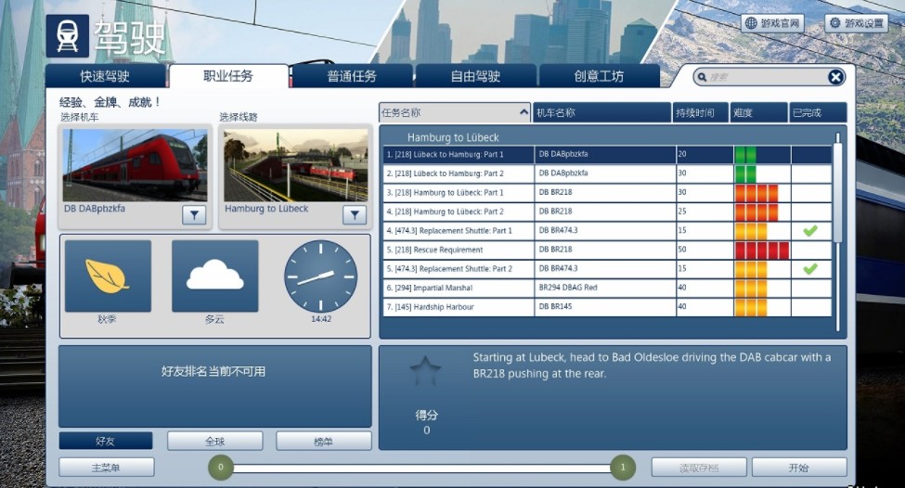Viewport: 905px width, 488px height.
Task: Select scenario 4. Hamburg to Lübeck: Part 2
Action: (607, 212)
